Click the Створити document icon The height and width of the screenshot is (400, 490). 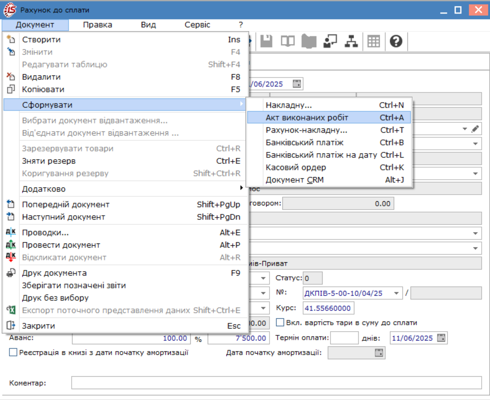[x=11, y=39]
